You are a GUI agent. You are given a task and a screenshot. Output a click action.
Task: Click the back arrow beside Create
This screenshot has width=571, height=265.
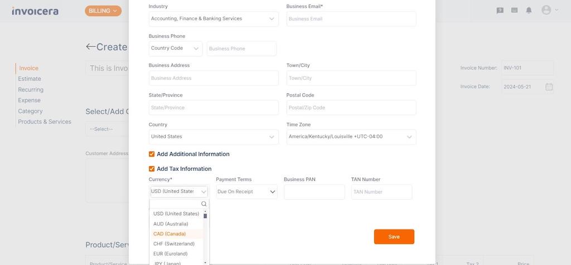coord(90,47)
